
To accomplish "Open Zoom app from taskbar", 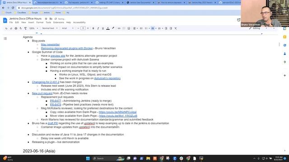I will pyautogui.click(x=175, y=158).
